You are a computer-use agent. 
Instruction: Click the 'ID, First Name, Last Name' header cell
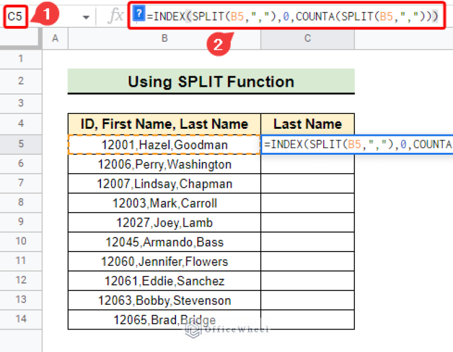point(164,124)
